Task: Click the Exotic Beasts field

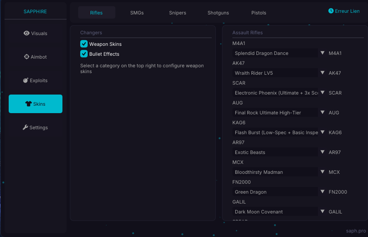Action: [x=275, y=152]
